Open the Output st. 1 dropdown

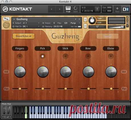click(39, 23)
